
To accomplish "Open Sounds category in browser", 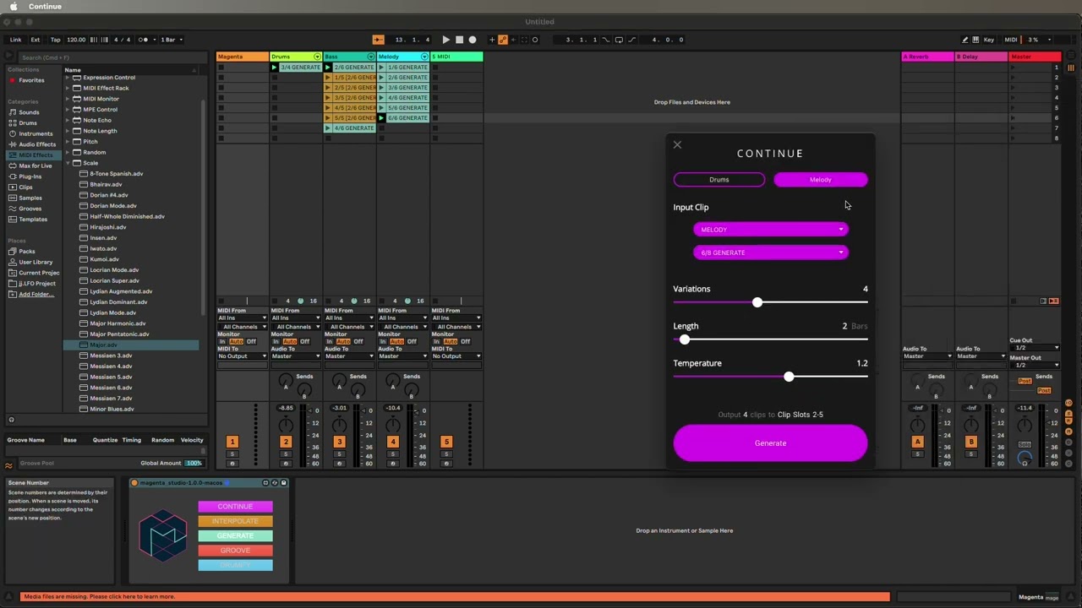I will click(29, 112).
